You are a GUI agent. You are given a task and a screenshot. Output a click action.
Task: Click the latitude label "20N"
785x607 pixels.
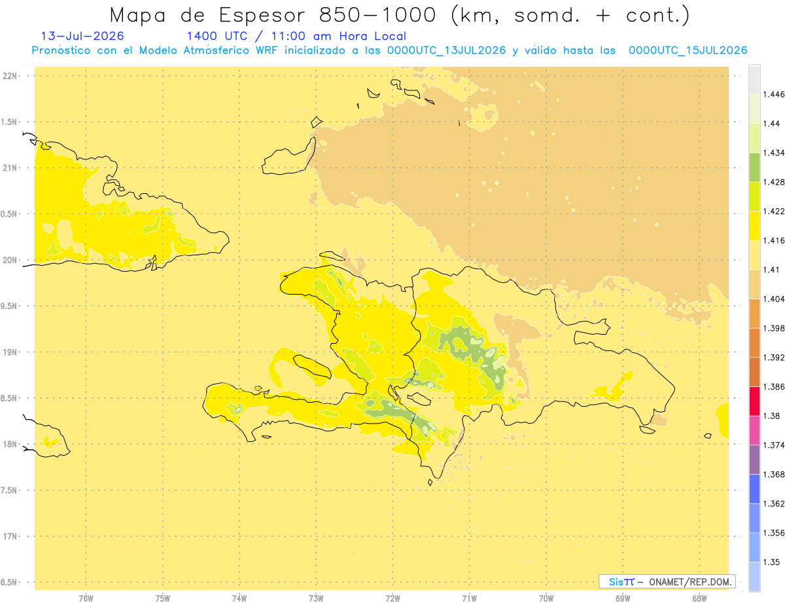(x=9, y=260)
